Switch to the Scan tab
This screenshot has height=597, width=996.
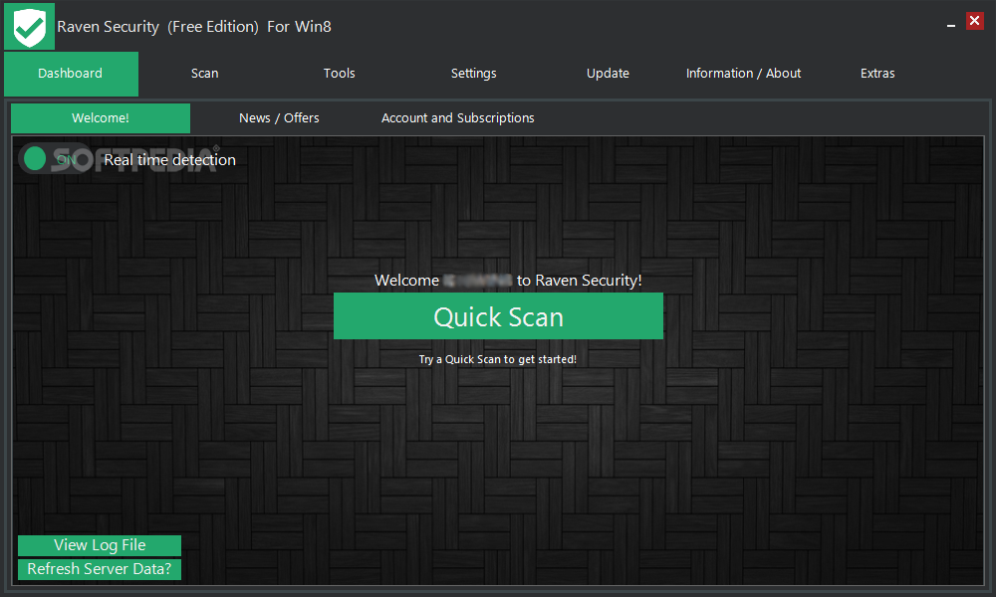[204, 74]
